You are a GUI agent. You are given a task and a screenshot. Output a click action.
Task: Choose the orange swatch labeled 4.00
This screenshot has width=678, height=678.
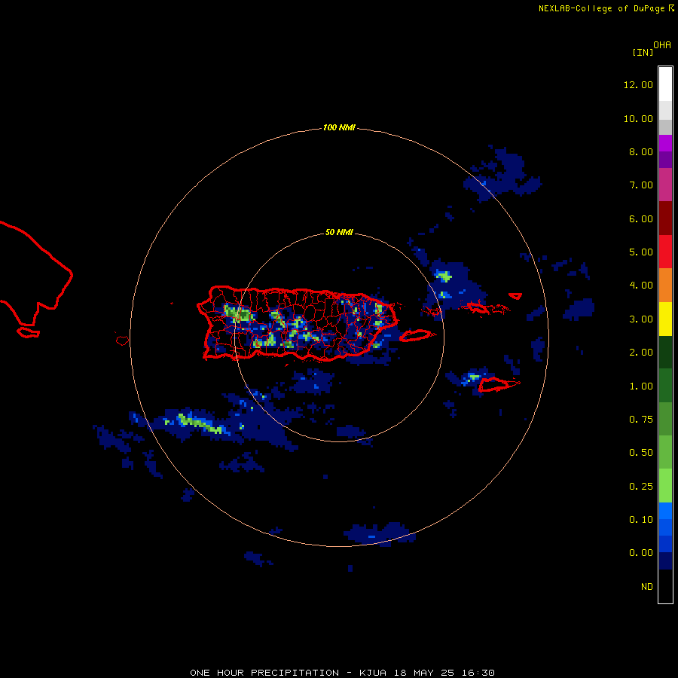(x=665, y=286)
